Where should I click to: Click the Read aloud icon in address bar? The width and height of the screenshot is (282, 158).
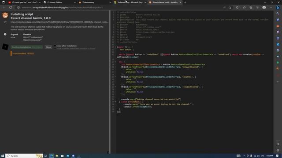coord(224,7)
